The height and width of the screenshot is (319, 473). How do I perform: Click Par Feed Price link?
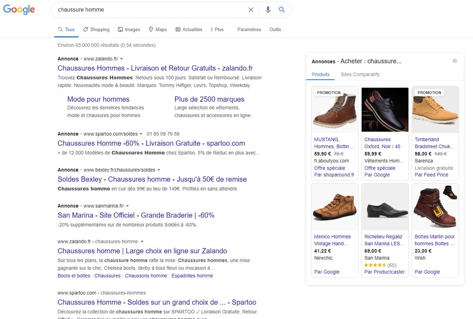(431, 175)
